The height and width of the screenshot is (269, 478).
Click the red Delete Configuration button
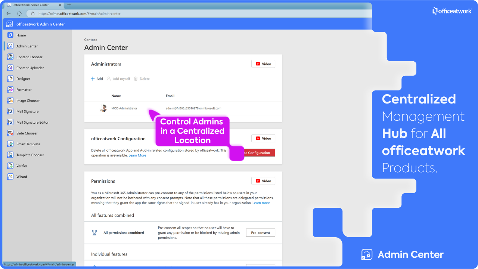tap(259, 153)
